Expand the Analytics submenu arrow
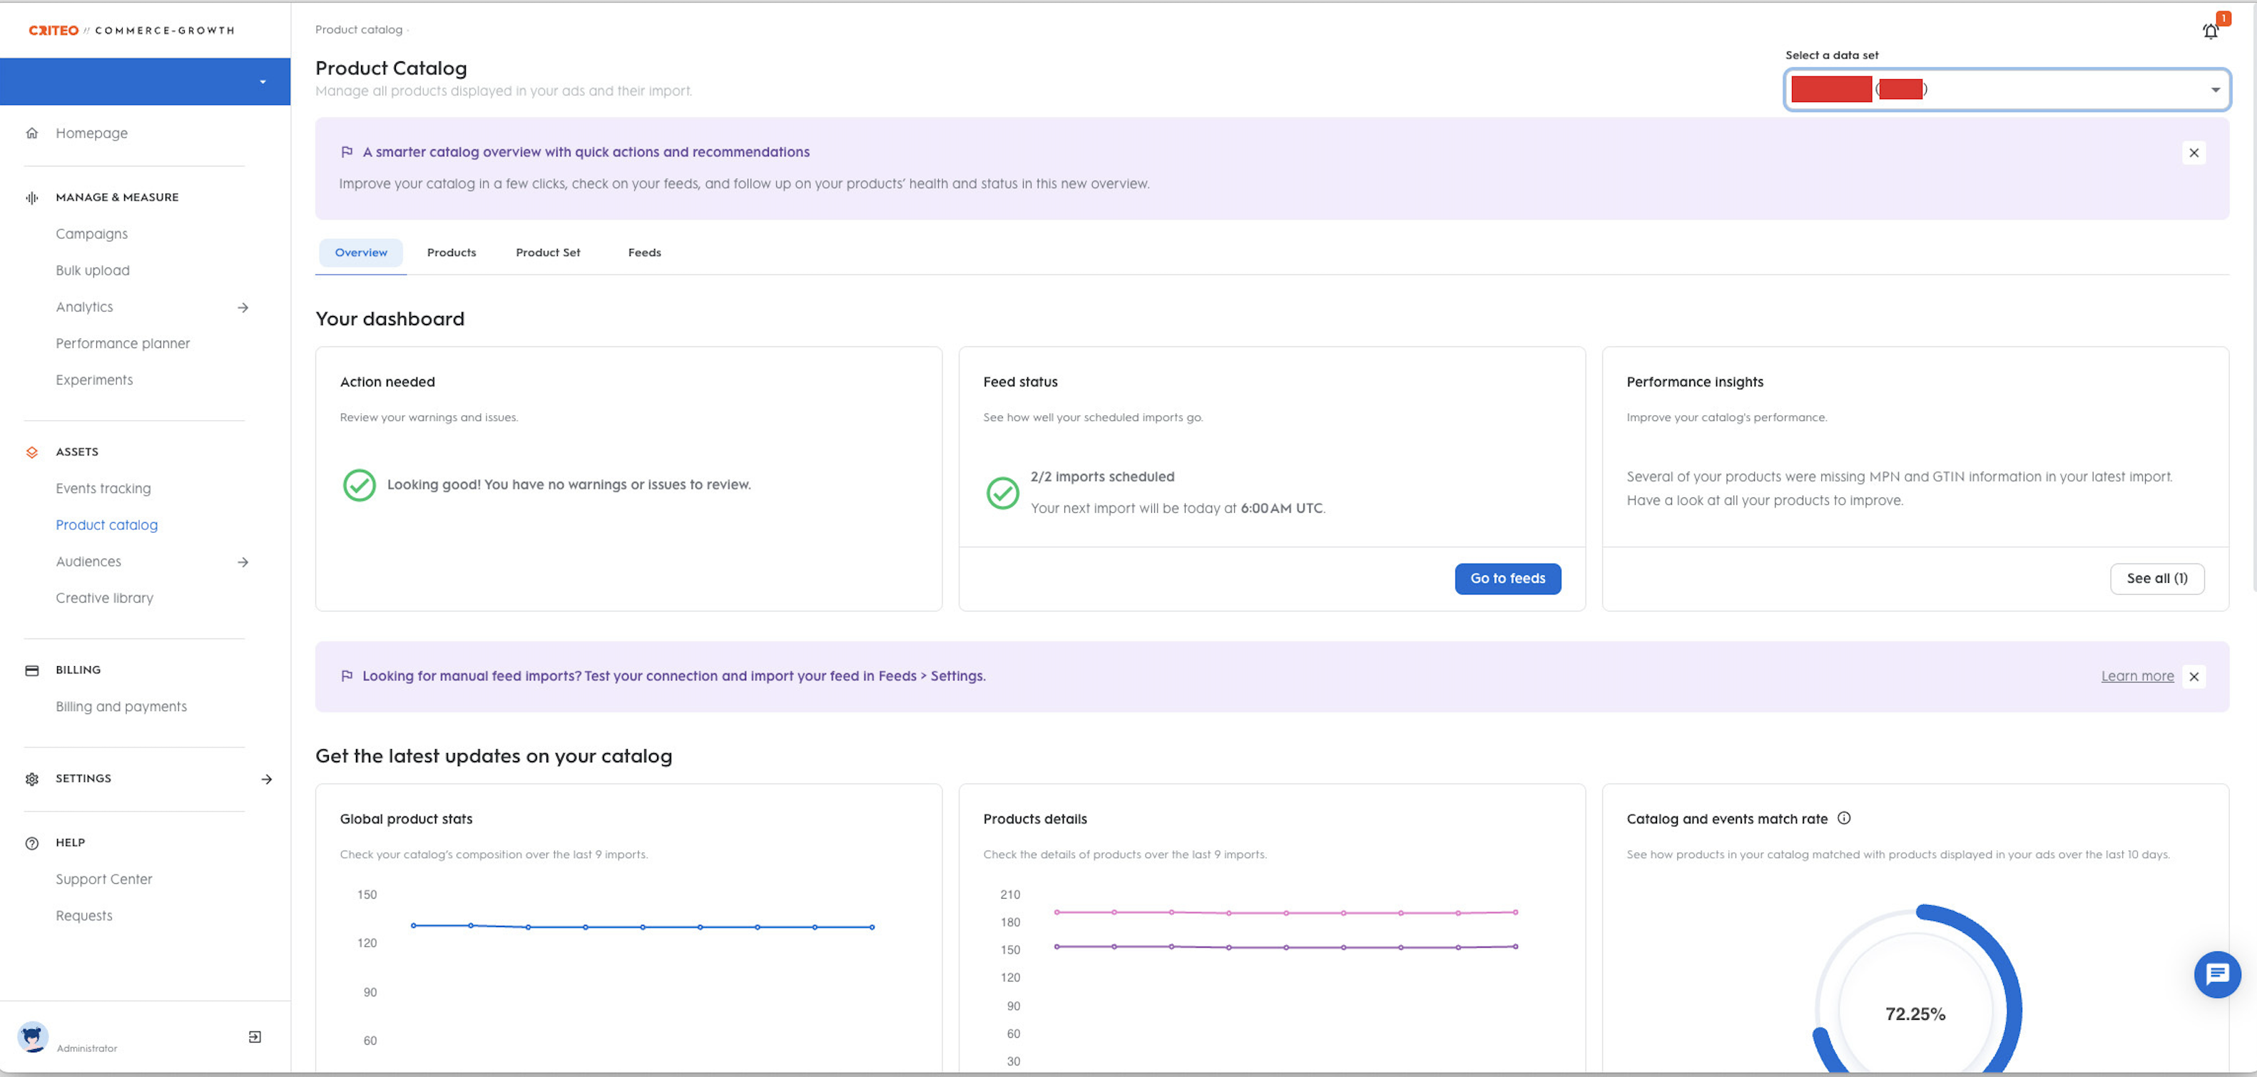 point(243,307)
